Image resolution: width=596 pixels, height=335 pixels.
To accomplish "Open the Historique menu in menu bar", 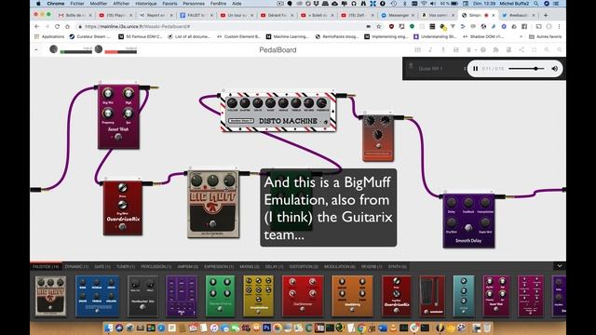I will tap(146, 4).
